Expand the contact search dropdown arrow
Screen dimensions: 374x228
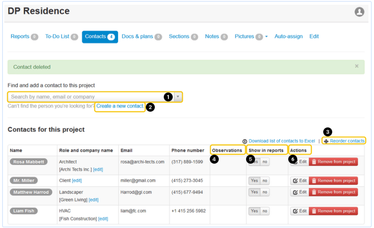[178, 97]
